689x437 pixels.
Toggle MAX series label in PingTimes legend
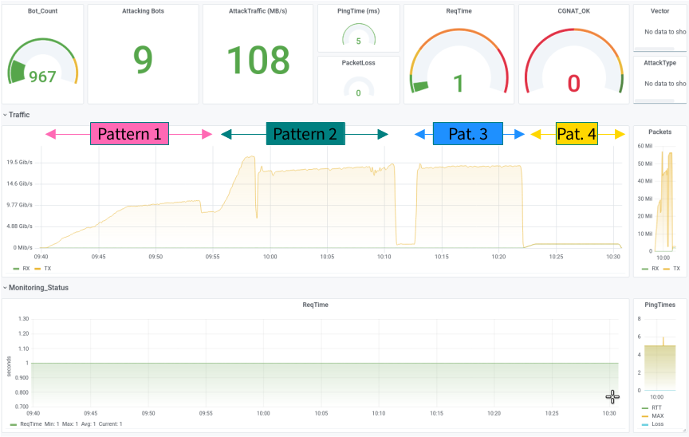(x=658, y=416)
